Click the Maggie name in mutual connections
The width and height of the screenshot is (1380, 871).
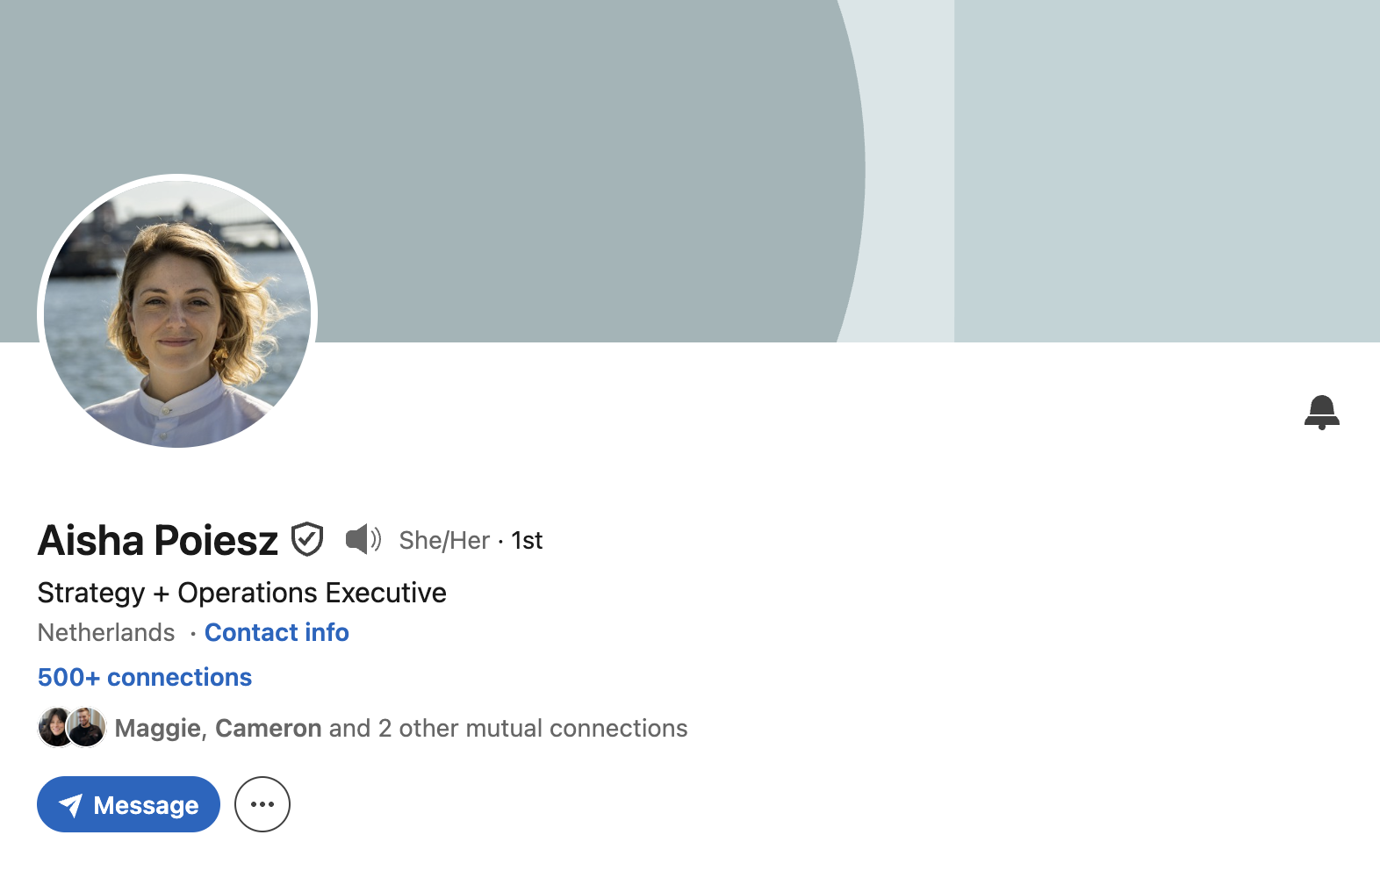158,729
